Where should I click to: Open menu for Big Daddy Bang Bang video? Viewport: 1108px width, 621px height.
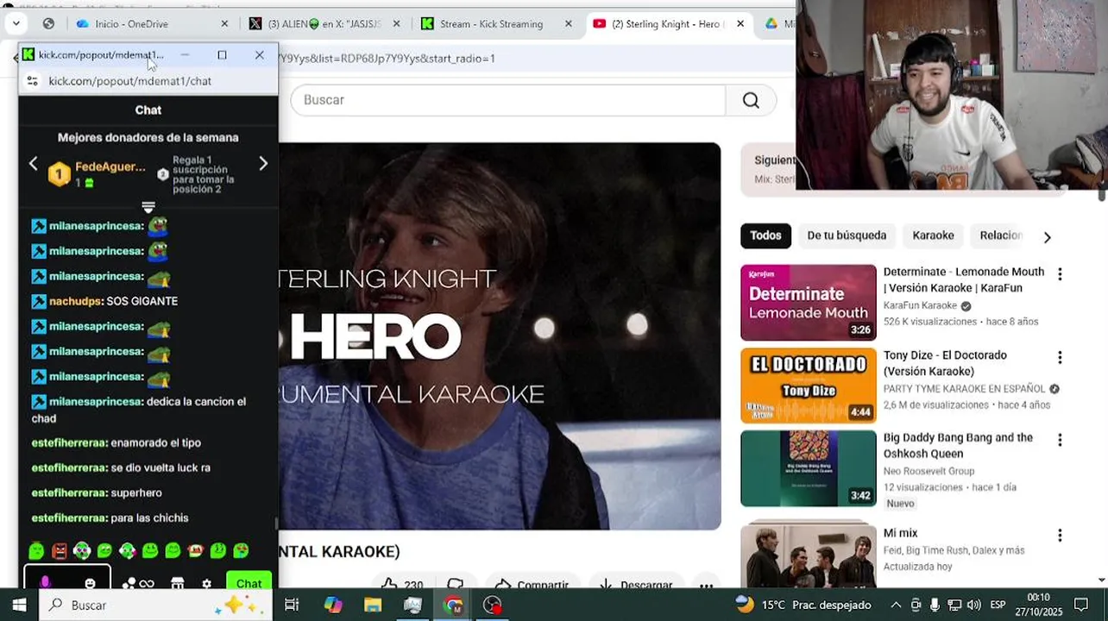(1060, 440)
